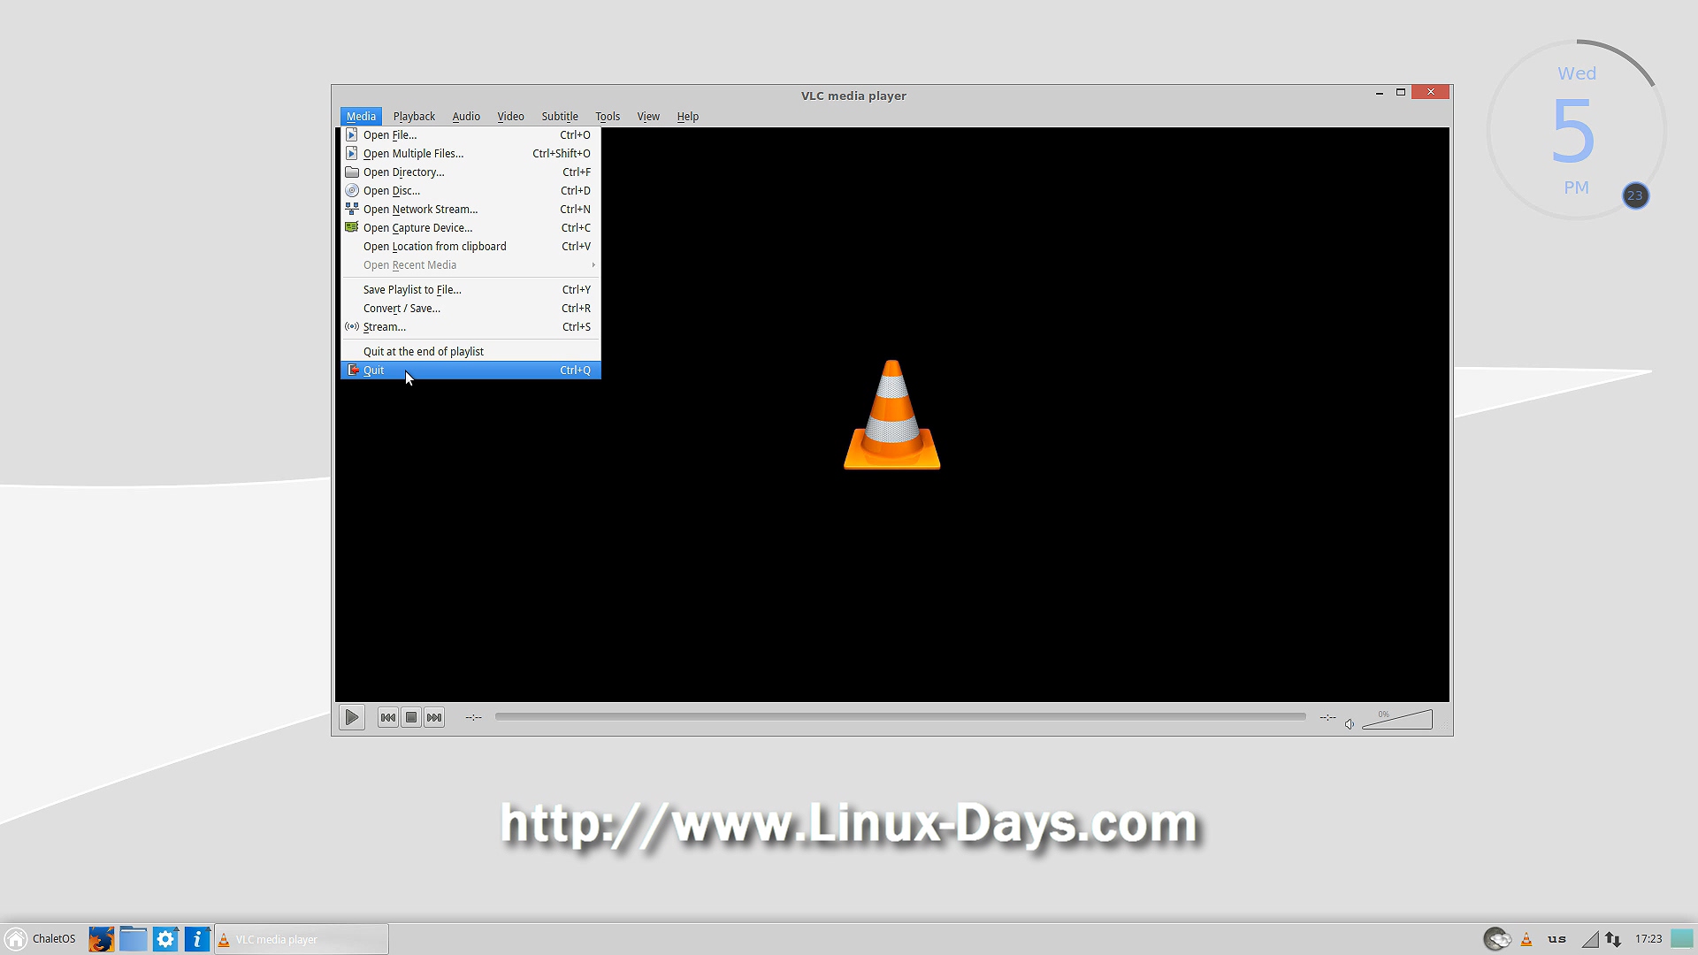The width and height of the screenshot is (1698, 955).
Task: Click the signal strength tray icon
Action: pyautogui.click(x=1590, y=939)
